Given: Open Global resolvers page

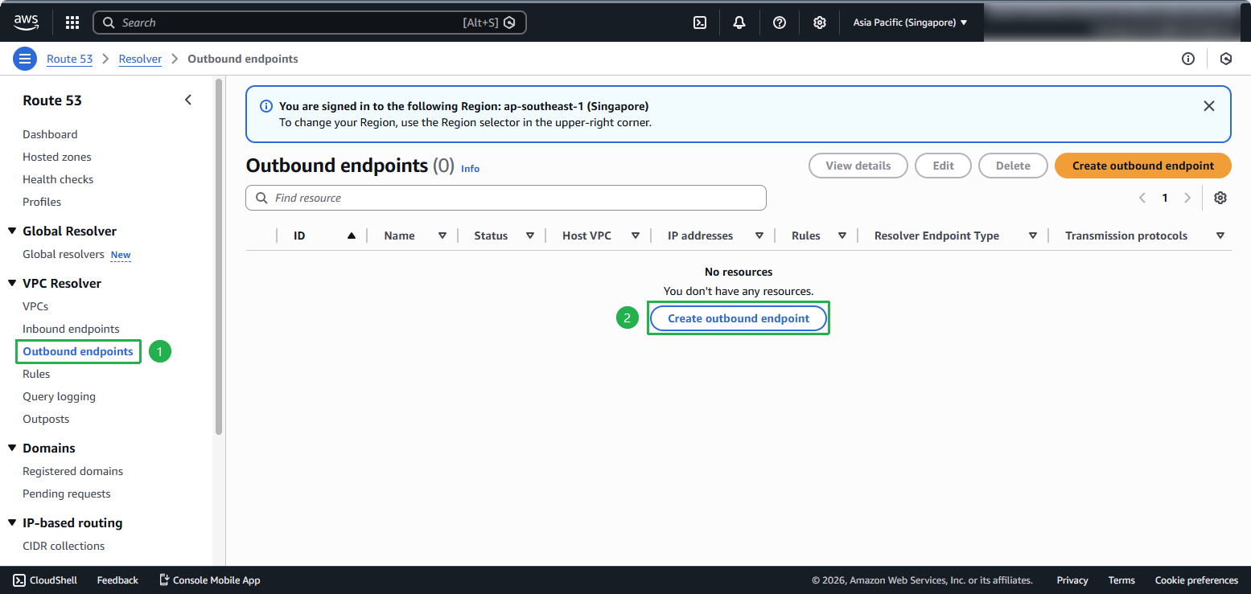Looking at the screenshot, I should tap(64, 255).
